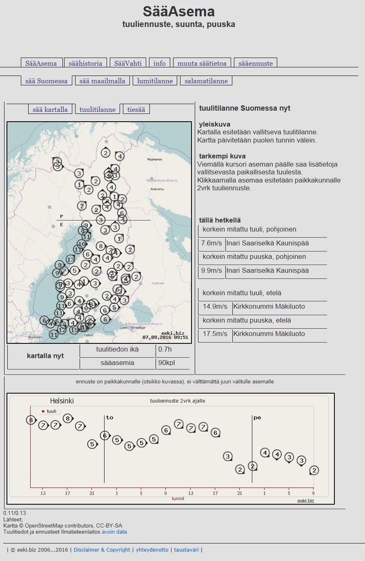Select the 11 marker nearest Stockholm
365x561 pixels.
click(53, 334)
